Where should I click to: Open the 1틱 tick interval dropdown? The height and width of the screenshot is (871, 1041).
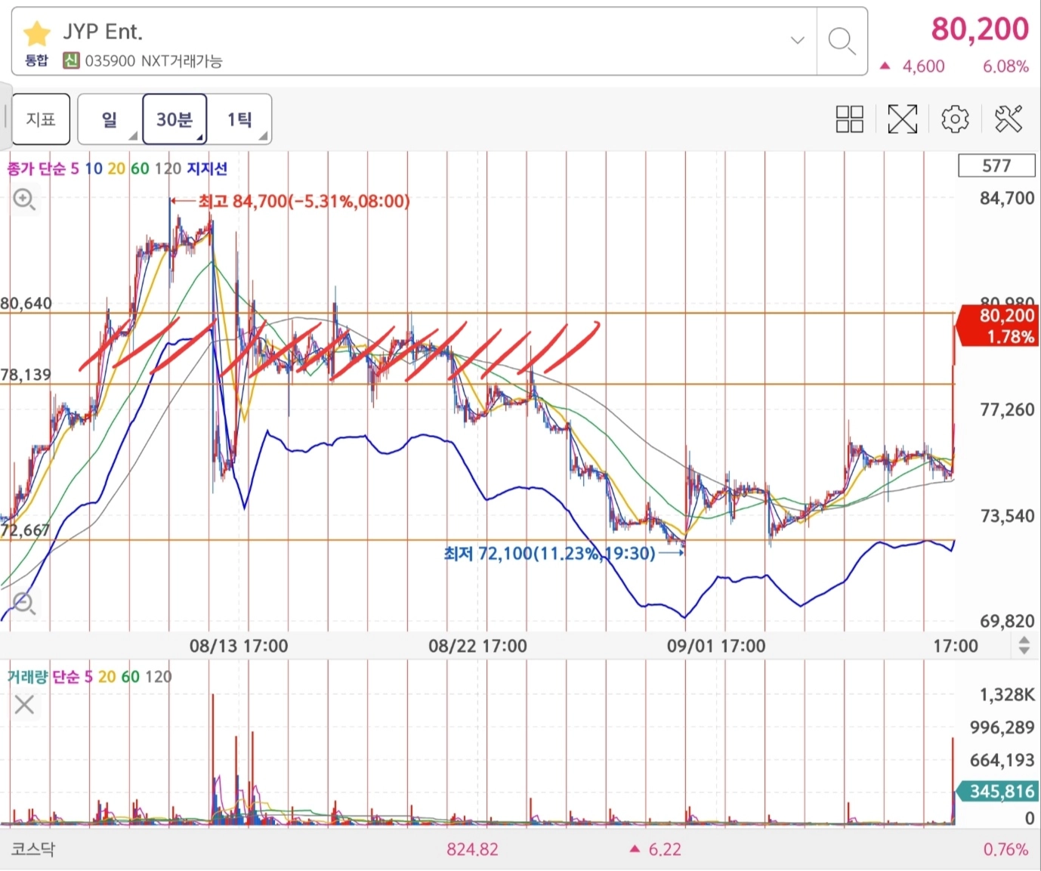240,119
